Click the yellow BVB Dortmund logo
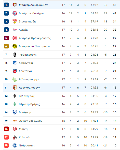The width and height of the screenshot is (120, 150). [x=15, y=46]
